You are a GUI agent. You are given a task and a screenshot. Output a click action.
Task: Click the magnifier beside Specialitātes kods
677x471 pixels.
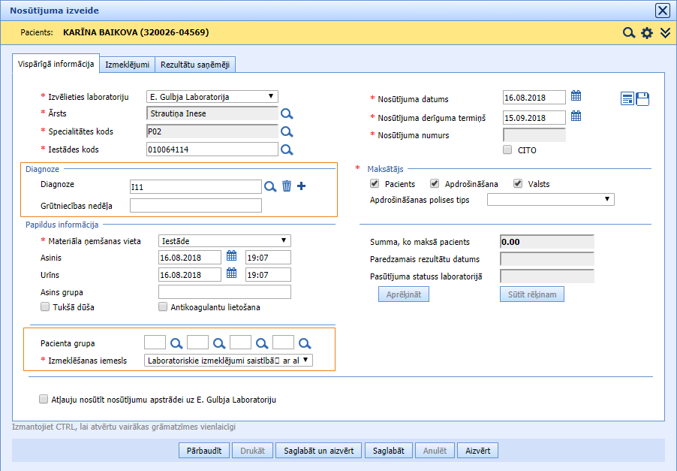click(286, 131)
